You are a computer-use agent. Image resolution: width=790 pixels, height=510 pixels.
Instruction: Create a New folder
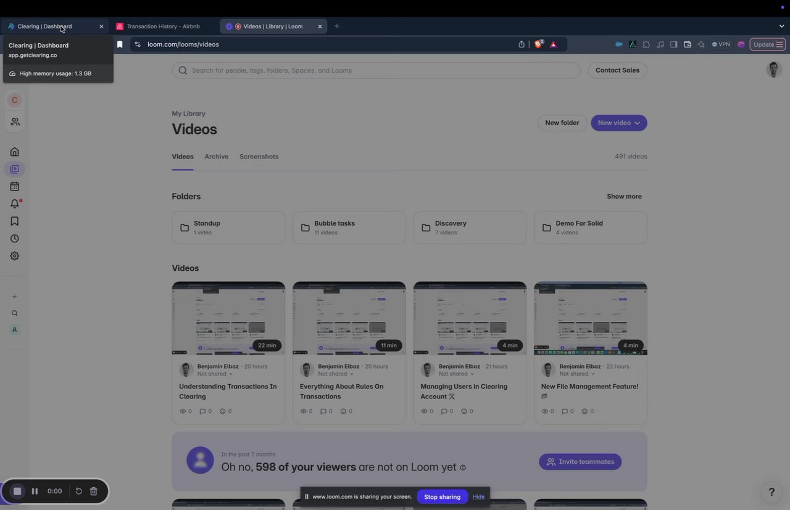point(562,123)
